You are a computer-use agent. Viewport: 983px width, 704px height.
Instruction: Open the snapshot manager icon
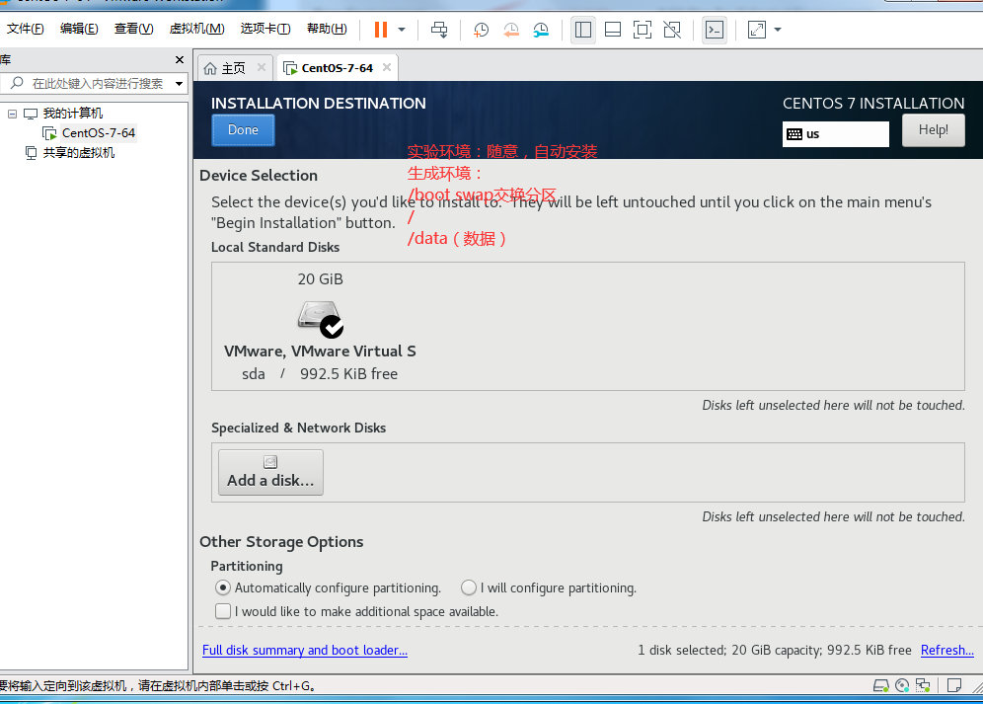point(541,30)
